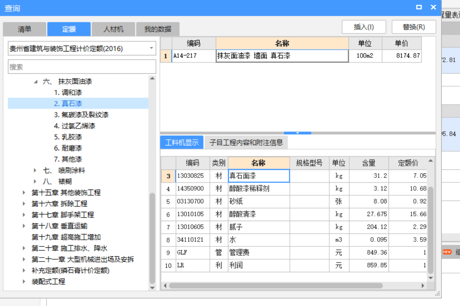Image resolution: width=460 pixels, height=306 pixels.
Task: Open the 我的数据 tab
Action: coord(158,29)
